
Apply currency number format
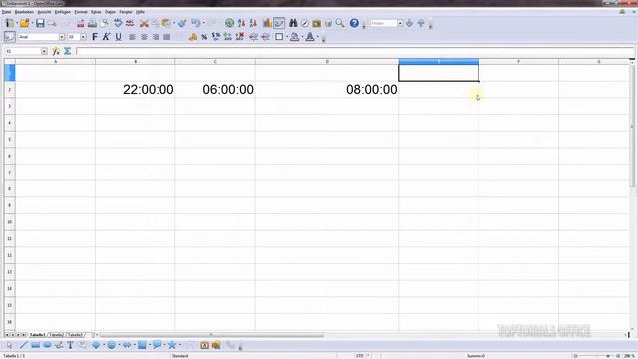pyautogui.click(x=192, y=37)
